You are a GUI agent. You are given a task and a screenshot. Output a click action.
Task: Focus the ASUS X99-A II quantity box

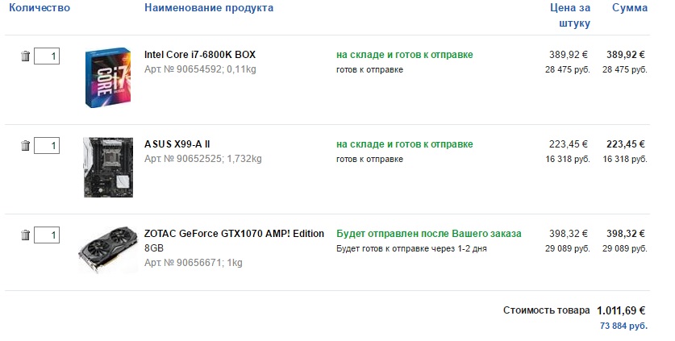click(47, 146)
